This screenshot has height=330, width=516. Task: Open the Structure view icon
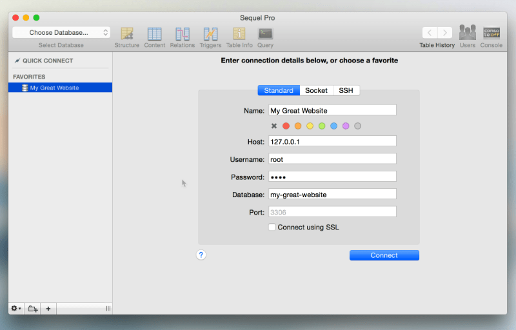[x=127, y=34]
